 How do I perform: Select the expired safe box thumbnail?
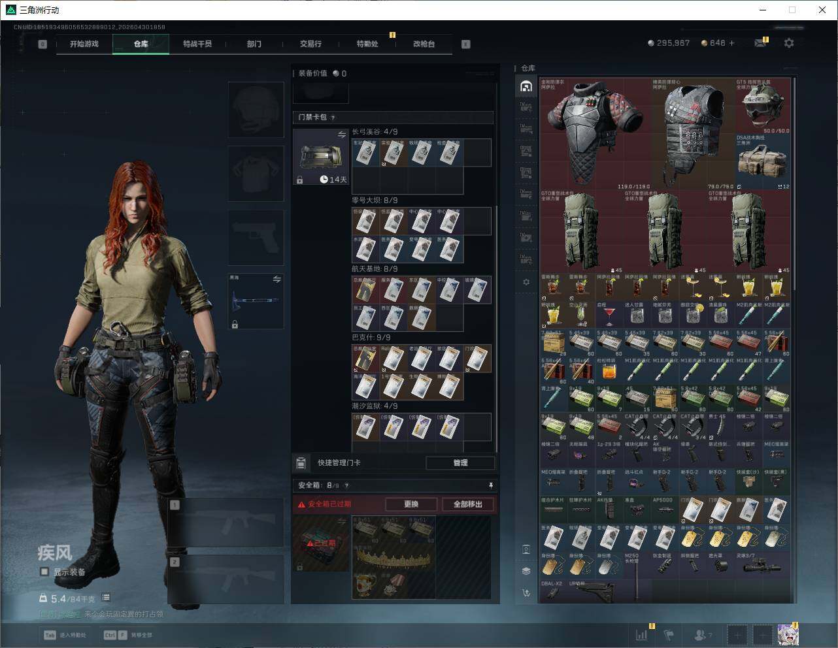pos(321,543)
